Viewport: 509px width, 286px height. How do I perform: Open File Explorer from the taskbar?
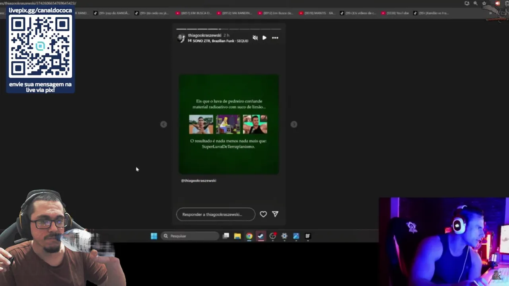click(x=237, y=236)
